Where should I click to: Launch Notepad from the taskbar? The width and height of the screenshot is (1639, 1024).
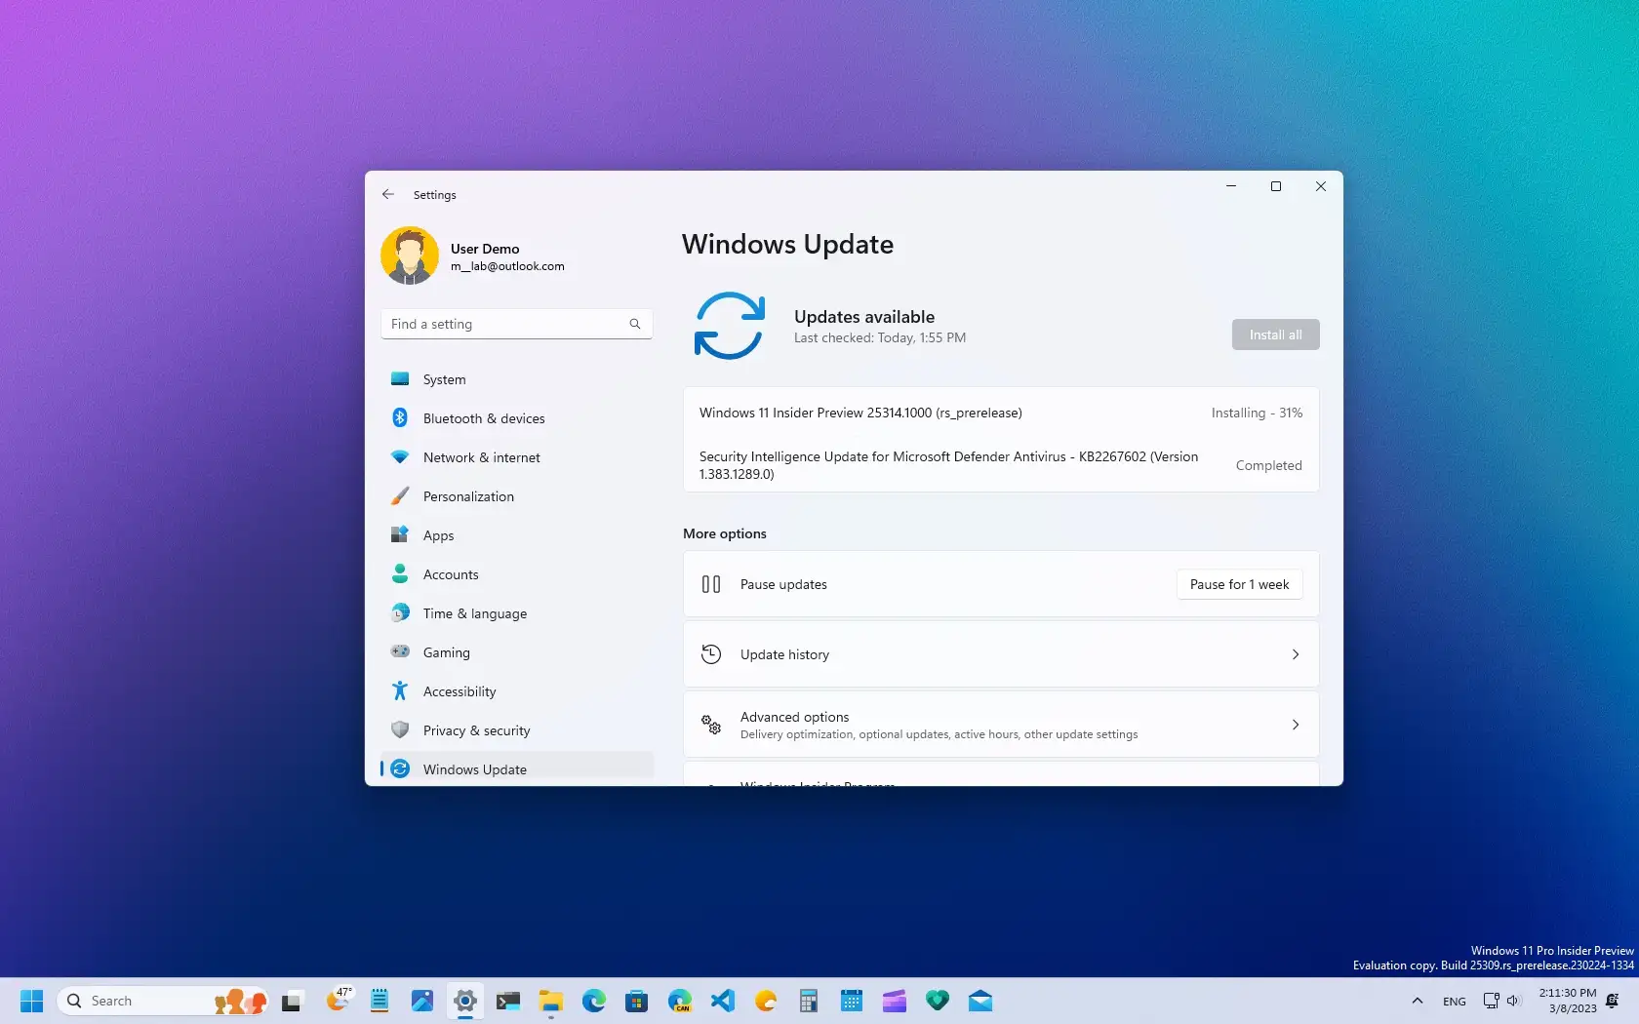pos(380,1001)
